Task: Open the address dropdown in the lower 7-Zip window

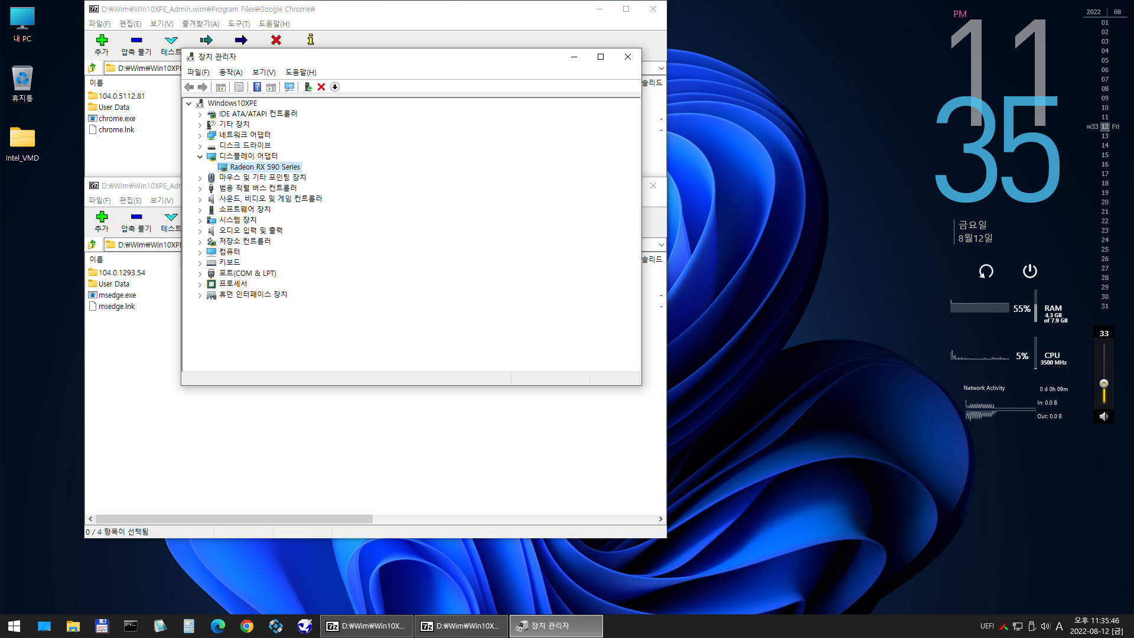Action: (661, 245)
